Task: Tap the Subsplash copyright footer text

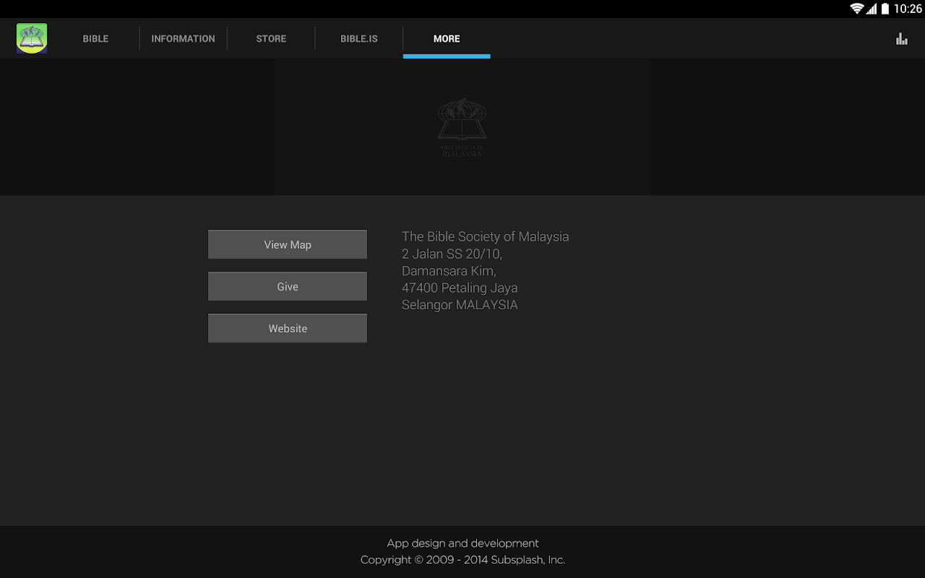Action: coord(462,560)
